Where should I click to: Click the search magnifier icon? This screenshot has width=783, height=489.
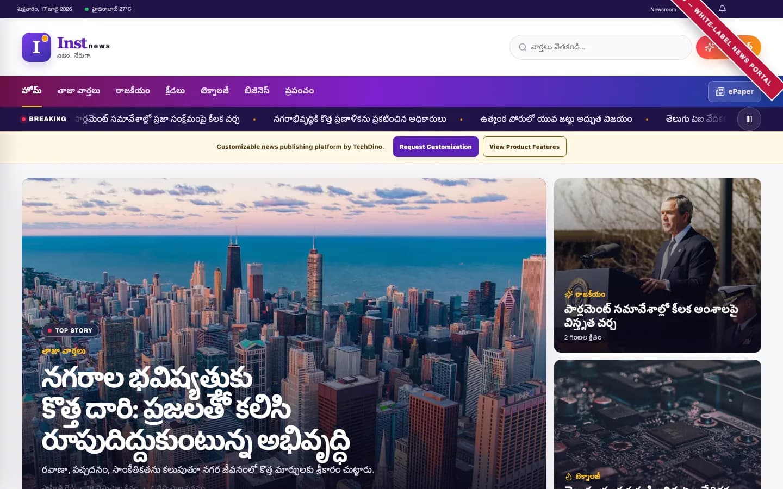523,47
